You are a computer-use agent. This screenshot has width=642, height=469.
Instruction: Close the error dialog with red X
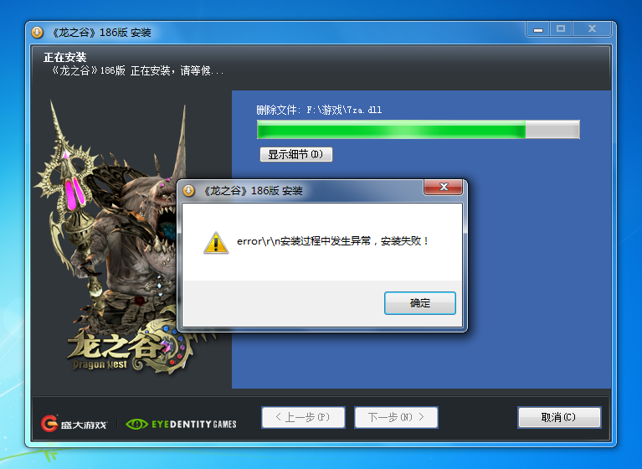point(444,188)
